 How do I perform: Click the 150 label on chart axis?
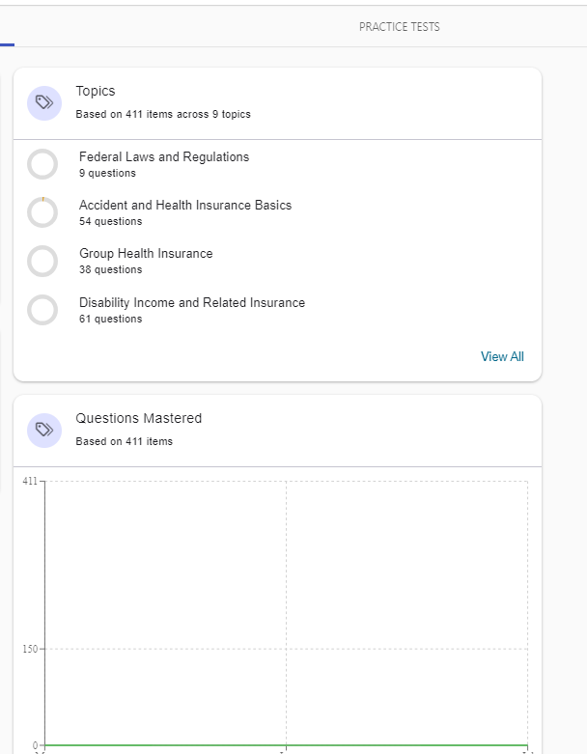(29, 649)
